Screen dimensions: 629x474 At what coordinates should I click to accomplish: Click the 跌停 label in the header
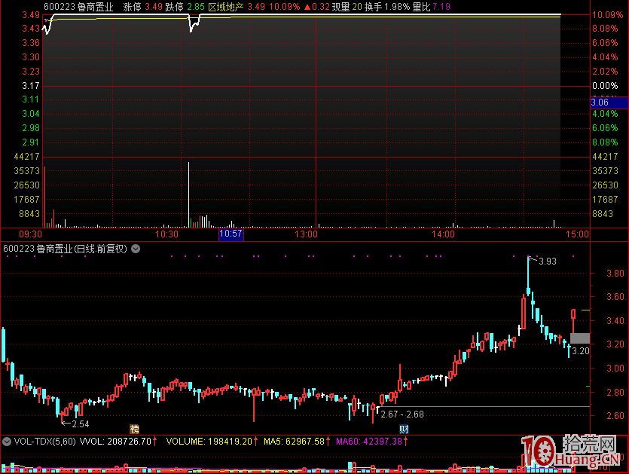(174, 7)
